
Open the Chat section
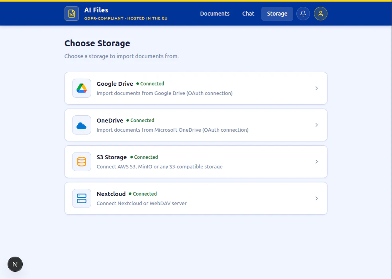(248, 13)
